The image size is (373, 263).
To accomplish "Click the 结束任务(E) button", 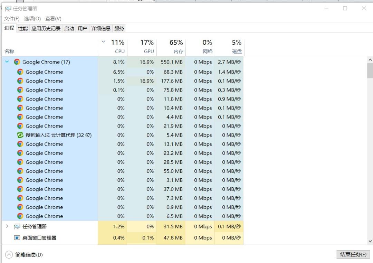I will click(353, 254).
